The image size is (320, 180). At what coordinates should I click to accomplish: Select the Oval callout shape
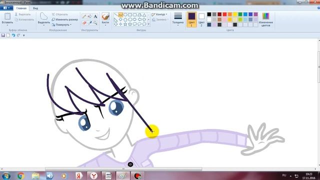click(x=139, y=24)
